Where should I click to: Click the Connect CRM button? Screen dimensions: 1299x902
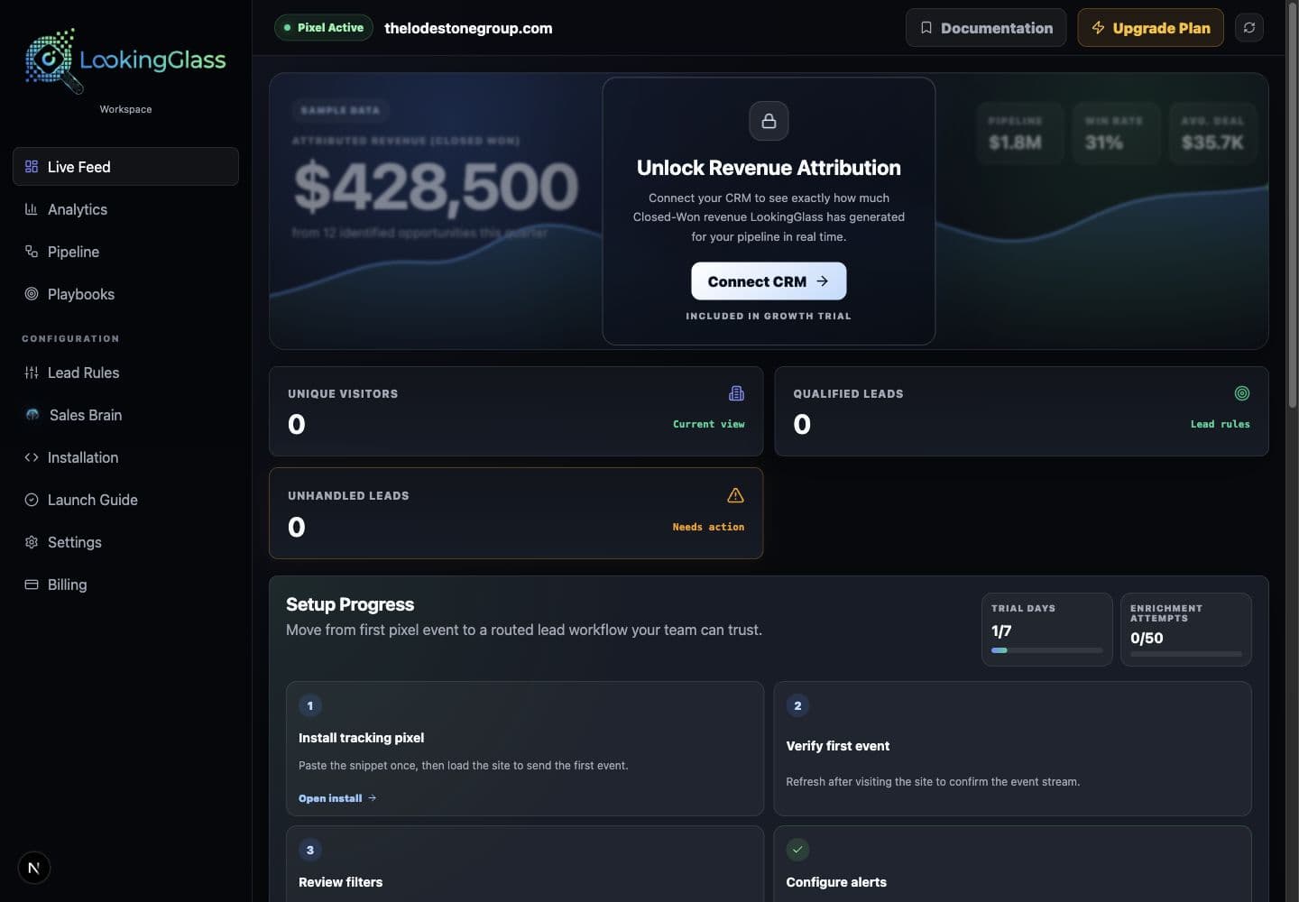(769, 281)
